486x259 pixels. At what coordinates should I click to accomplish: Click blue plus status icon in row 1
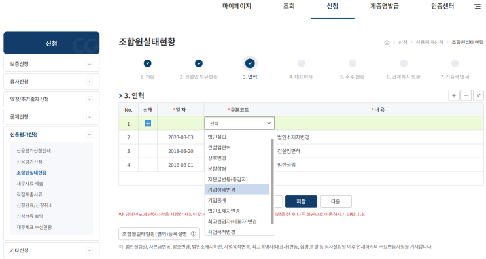pyautogui.click(x=148, y=124)
